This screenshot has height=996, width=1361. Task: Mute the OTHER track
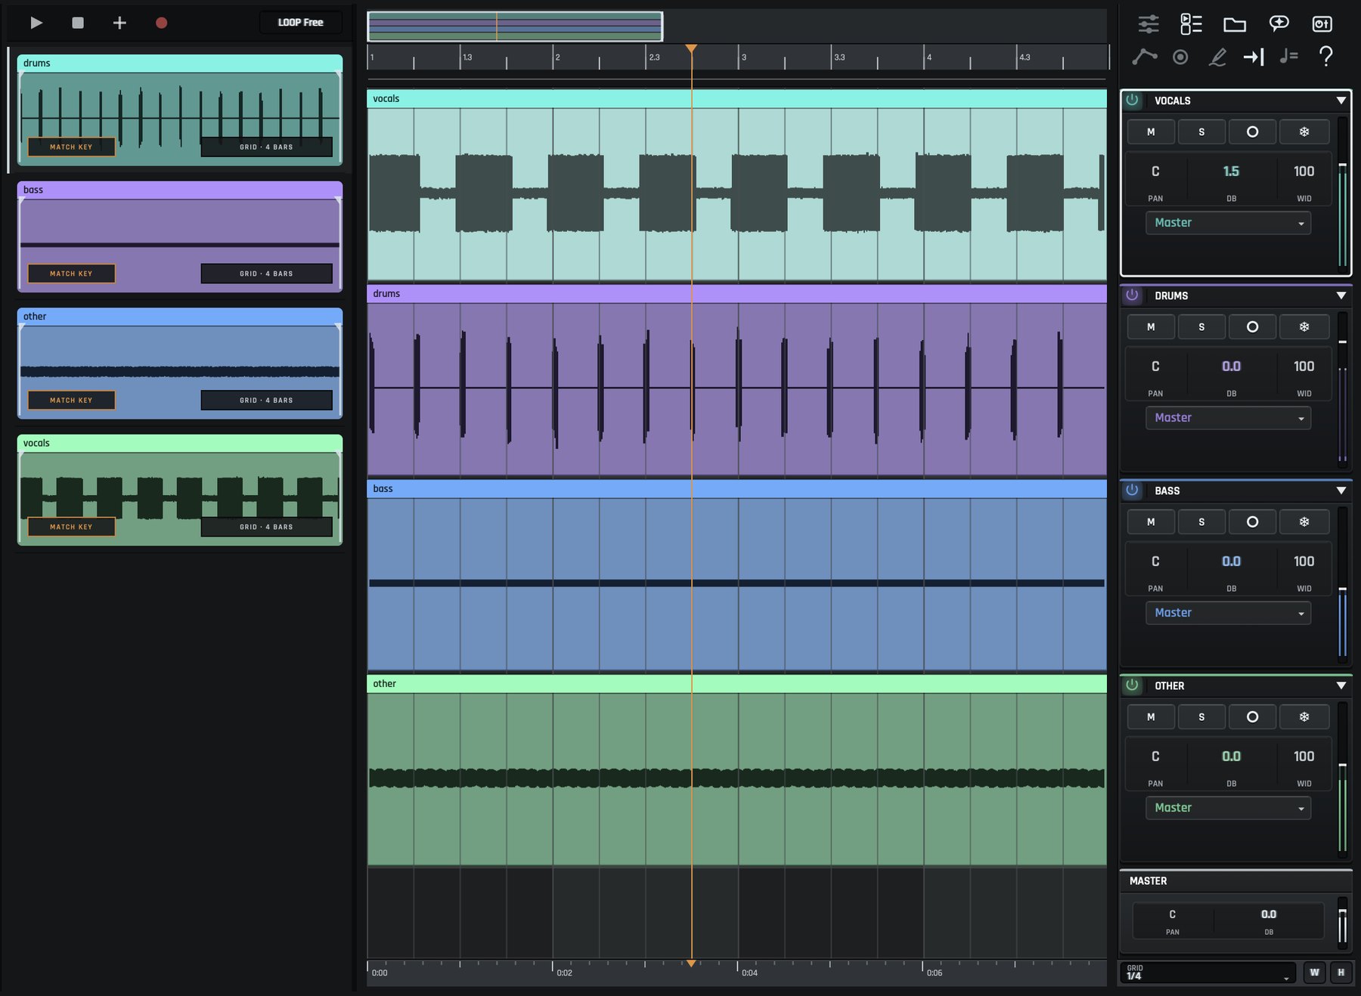coord(1151,716)
